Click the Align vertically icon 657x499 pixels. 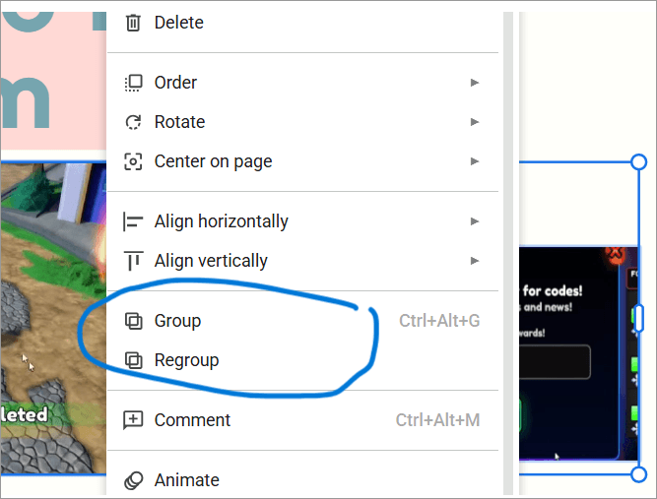click(133, 261)
